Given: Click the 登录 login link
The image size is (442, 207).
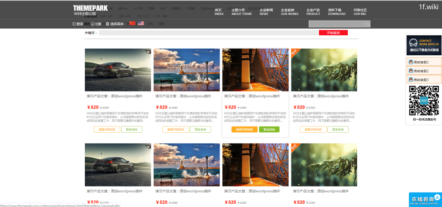Looking at the screenshot, I should [x=78, y=24].
